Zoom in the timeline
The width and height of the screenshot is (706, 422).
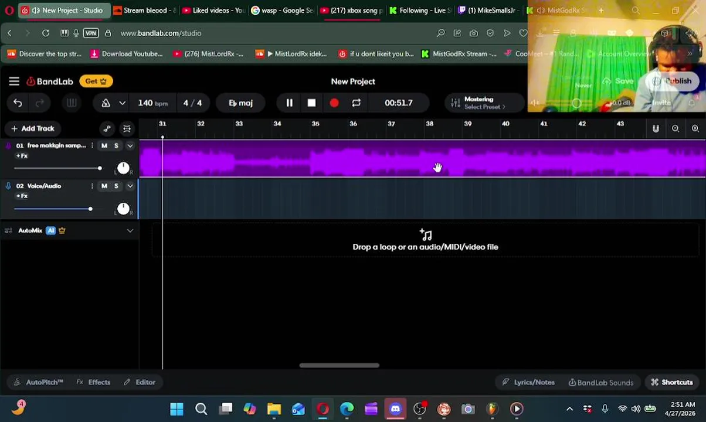[695, 129]
